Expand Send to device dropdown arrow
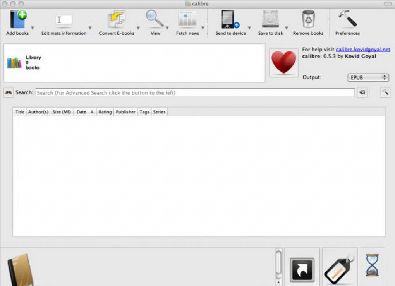Image resolution: width=395 pixels, height=286 pixels. 249,28
